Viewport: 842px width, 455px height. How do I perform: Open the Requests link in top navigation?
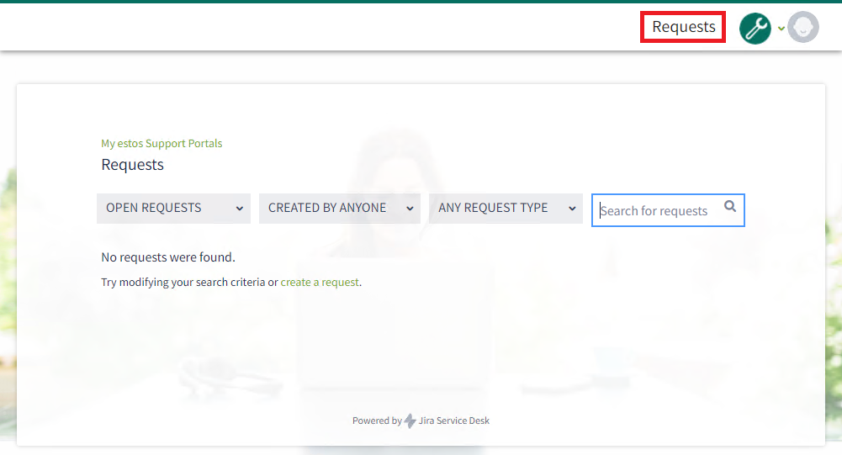[x=683, y=27]
